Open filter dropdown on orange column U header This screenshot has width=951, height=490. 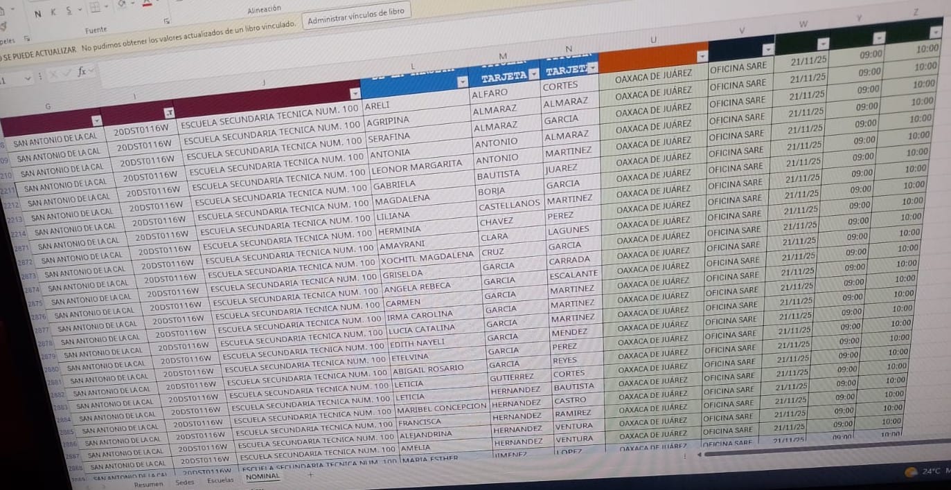702,55
